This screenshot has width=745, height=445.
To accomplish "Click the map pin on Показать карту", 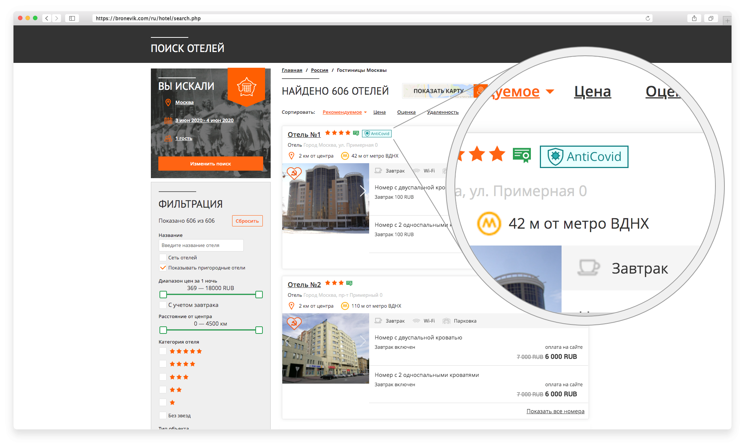I will (x=480, y=91).
